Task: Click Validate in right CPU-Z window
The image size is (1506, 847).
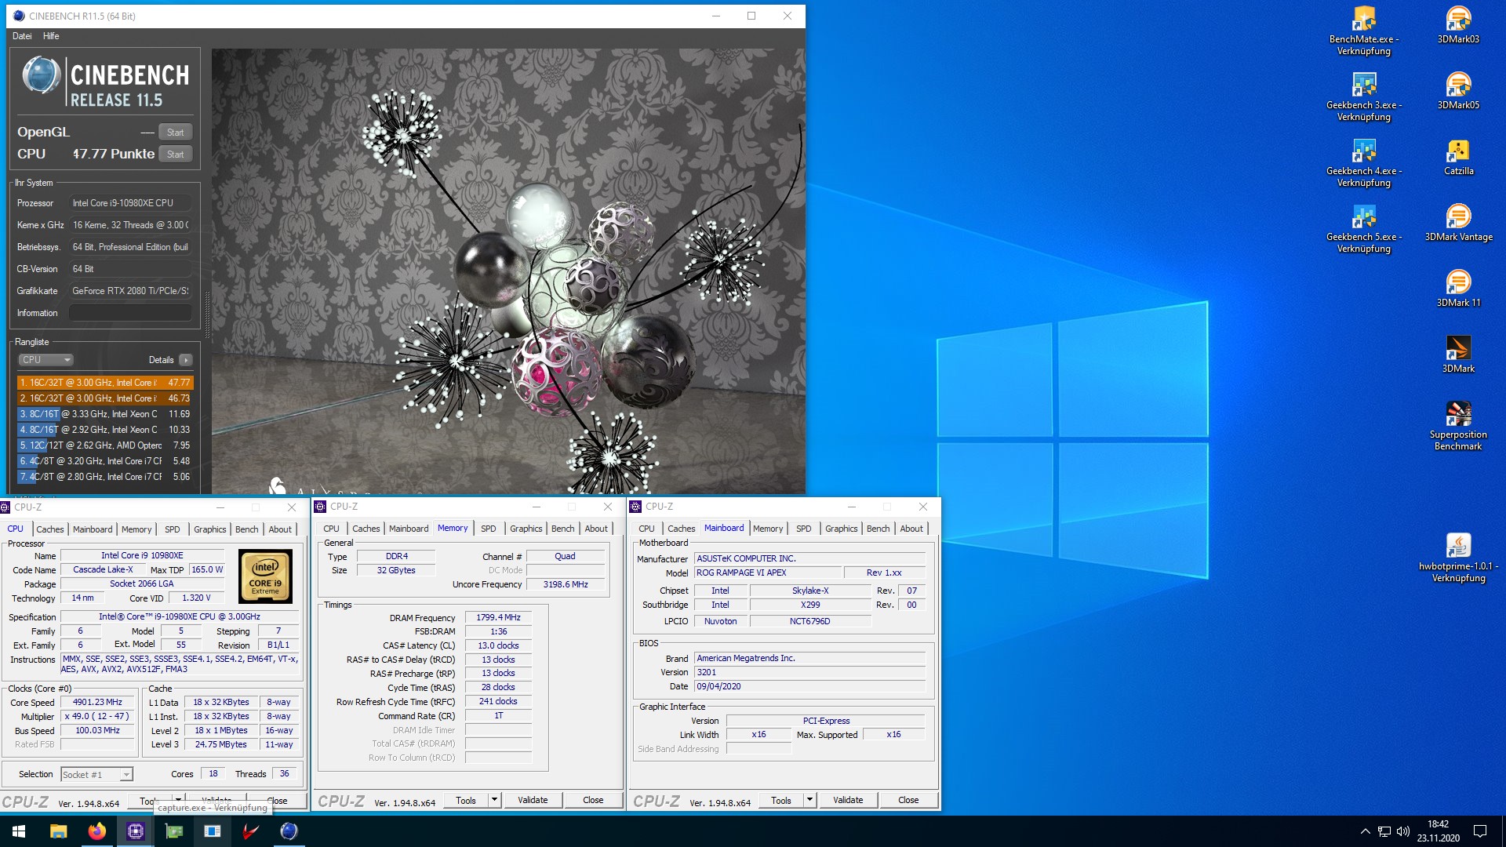Action: [x=848, y=801]
